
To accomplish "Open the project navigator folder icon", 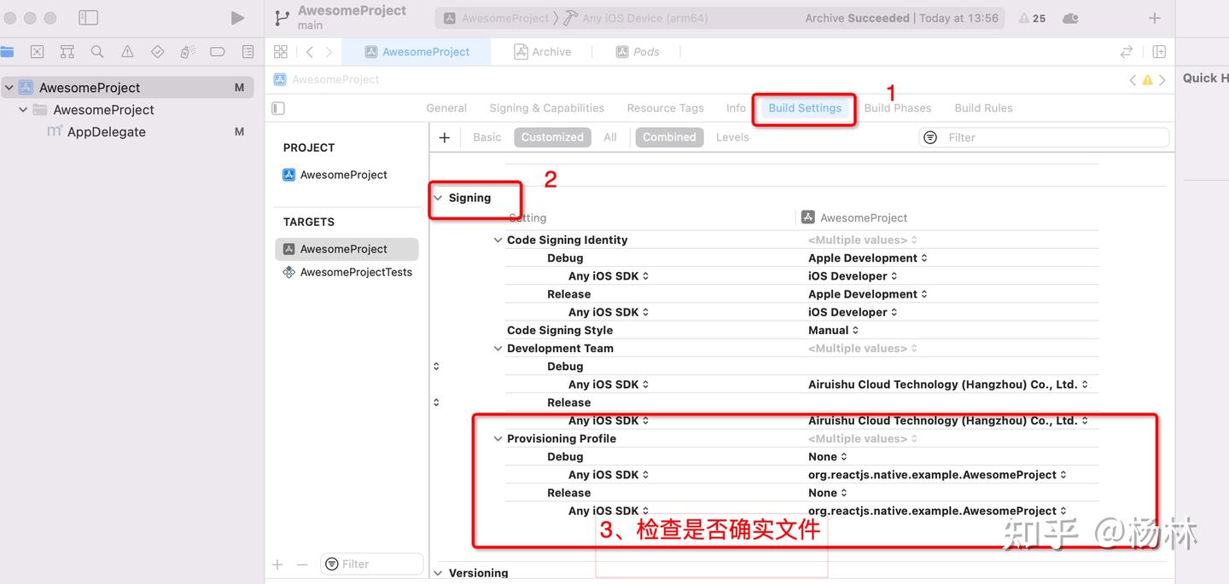I will tap(7, 52).
